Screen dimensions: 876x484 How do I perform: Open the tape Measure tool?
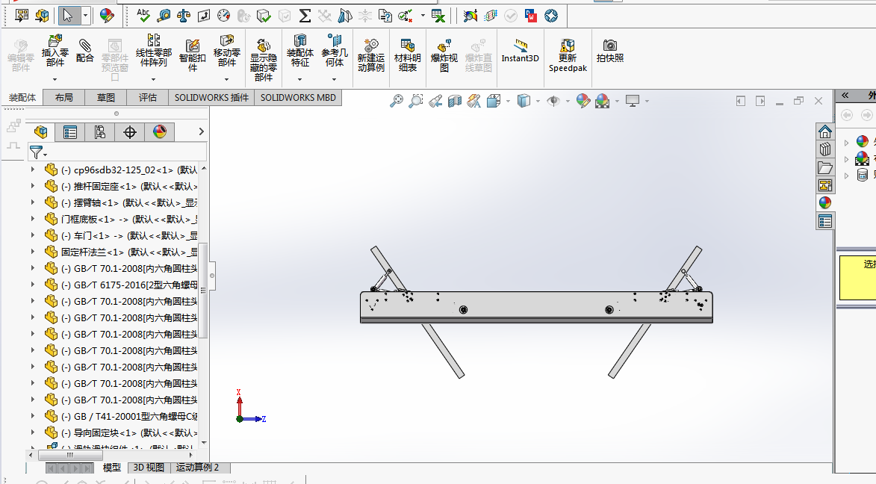coord(163,16)
